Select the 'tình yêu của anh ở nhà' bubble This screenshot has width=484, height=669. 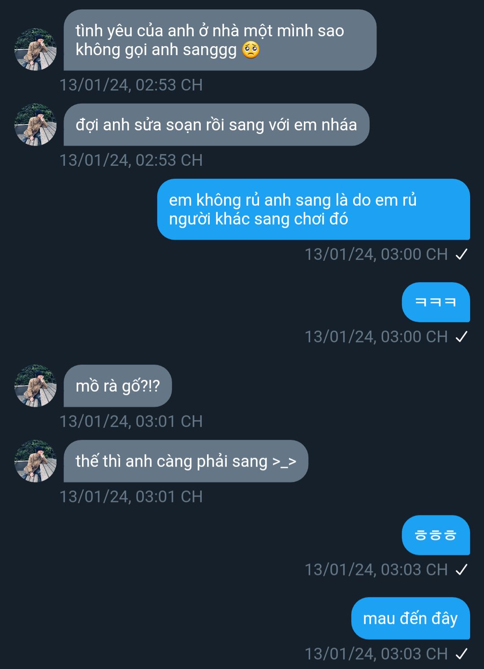point(220,40)
